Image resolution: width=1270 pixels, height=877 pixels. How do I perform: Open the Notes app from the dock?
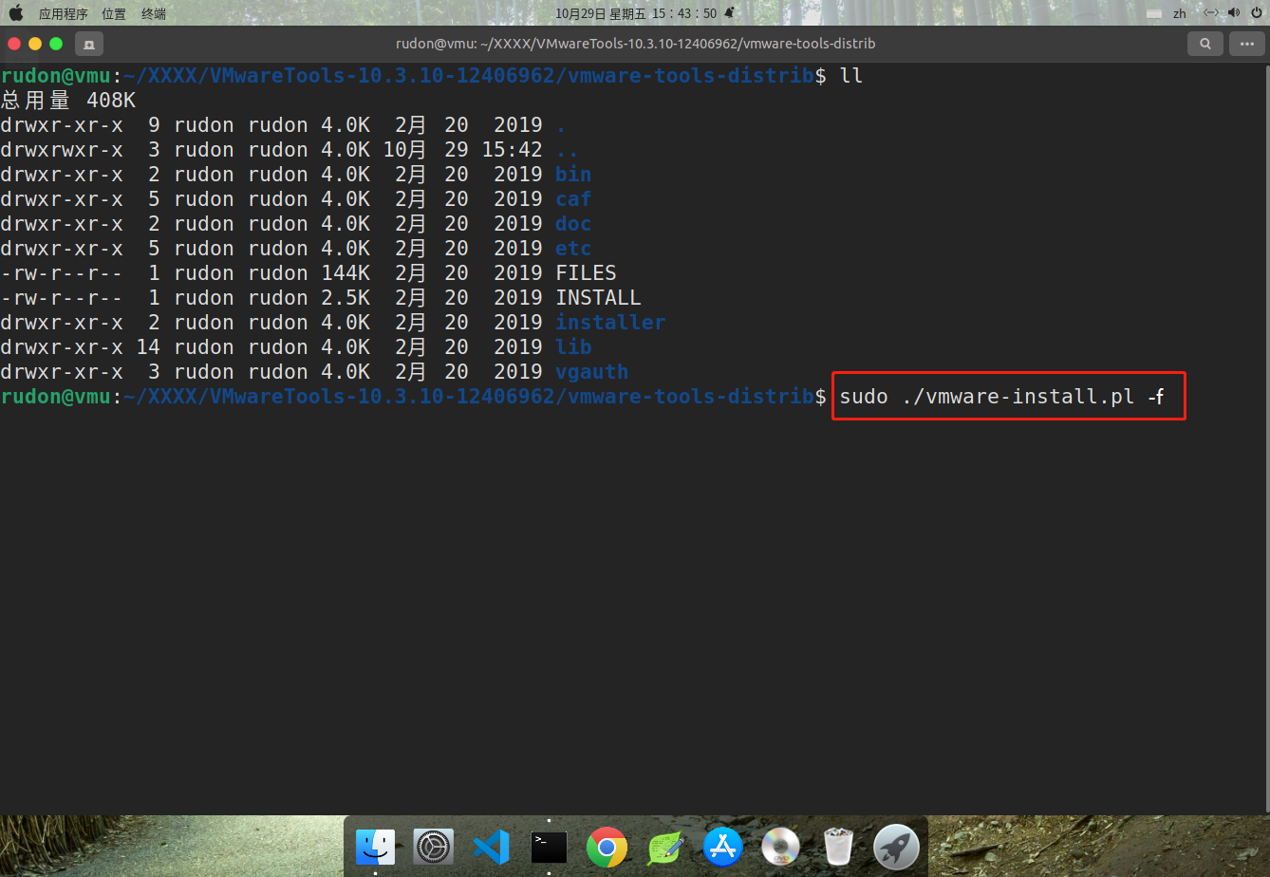(x=664, y=846)
